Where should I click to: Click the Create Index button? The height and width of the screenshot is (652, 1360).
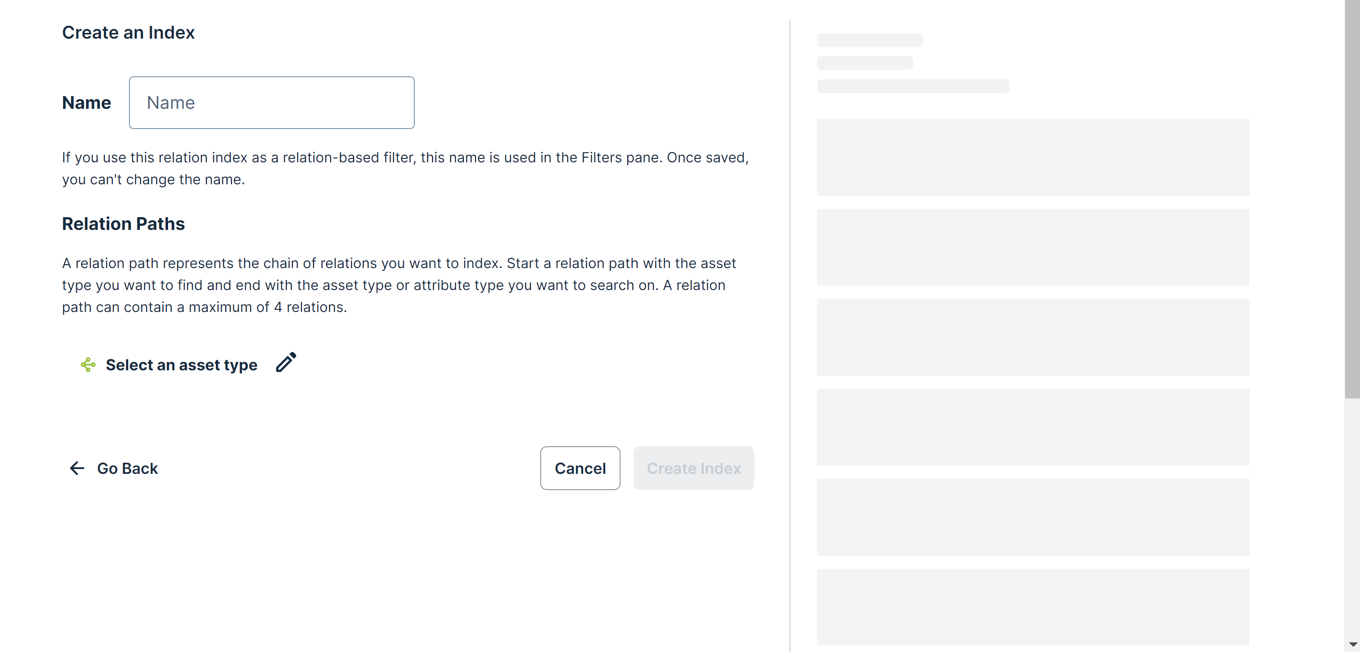[x=693, y=468]
